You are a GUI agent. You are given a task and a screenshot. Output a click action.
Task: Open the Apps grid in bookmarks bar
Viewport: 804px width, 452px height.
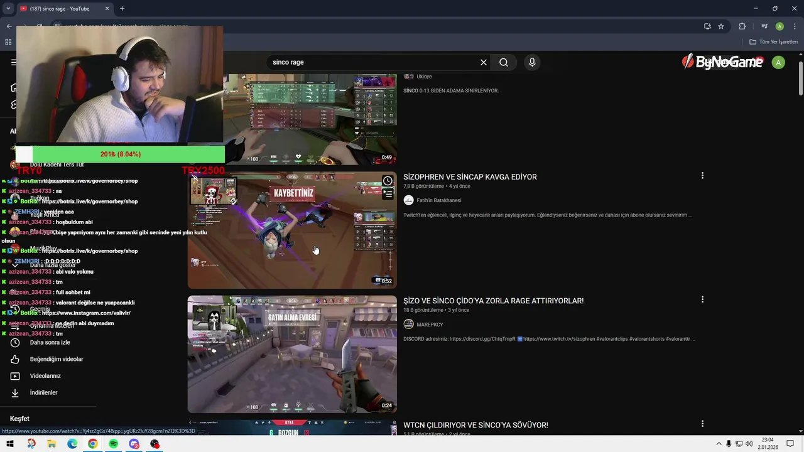8,42
